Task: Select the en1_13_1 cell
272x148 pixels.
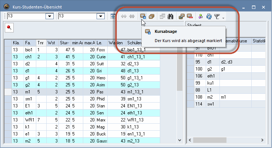Action: (x=143, y=134)
